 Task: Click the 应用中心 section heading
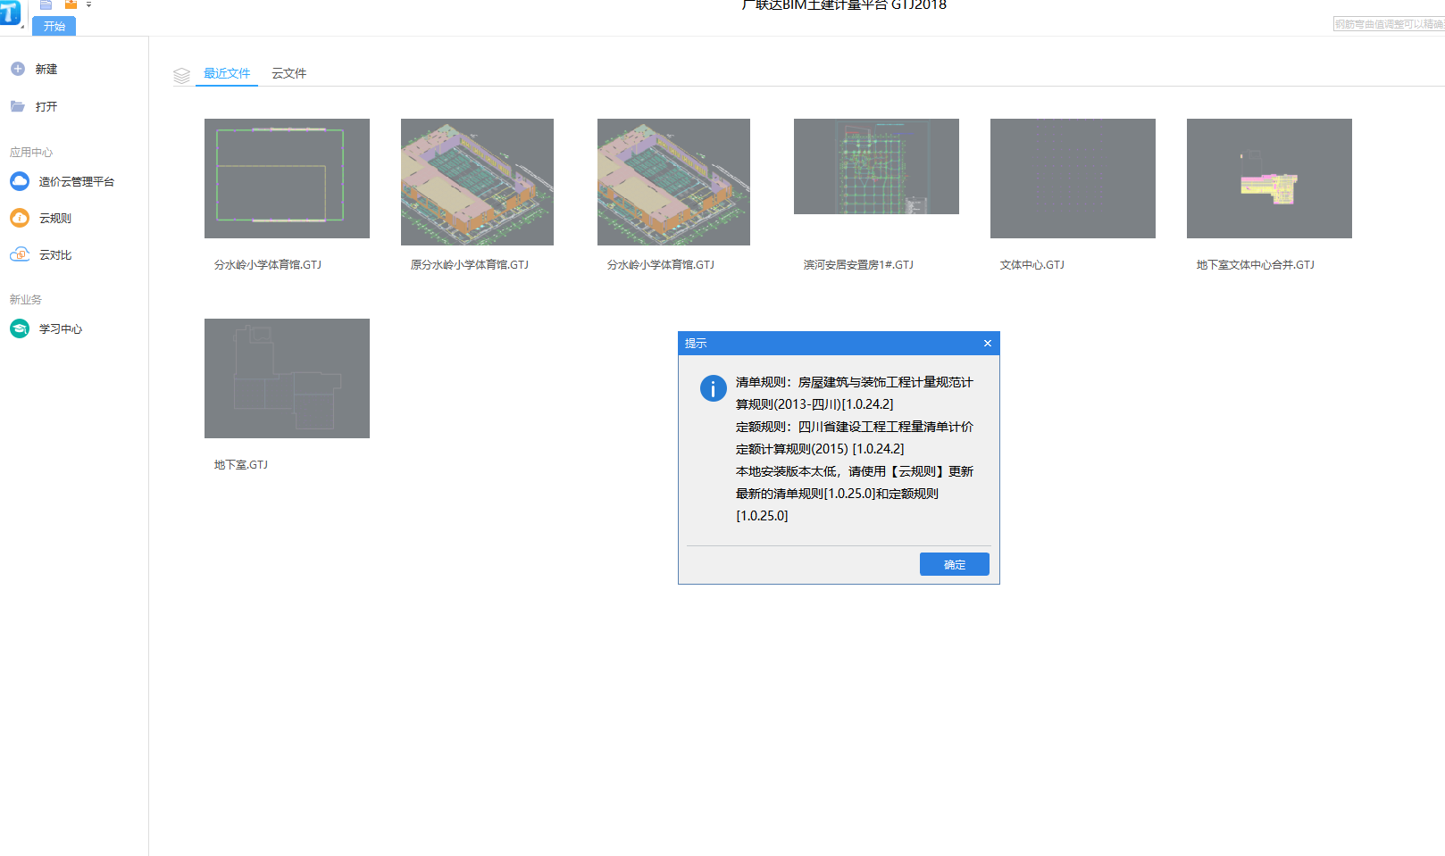(x=31, y=152)
